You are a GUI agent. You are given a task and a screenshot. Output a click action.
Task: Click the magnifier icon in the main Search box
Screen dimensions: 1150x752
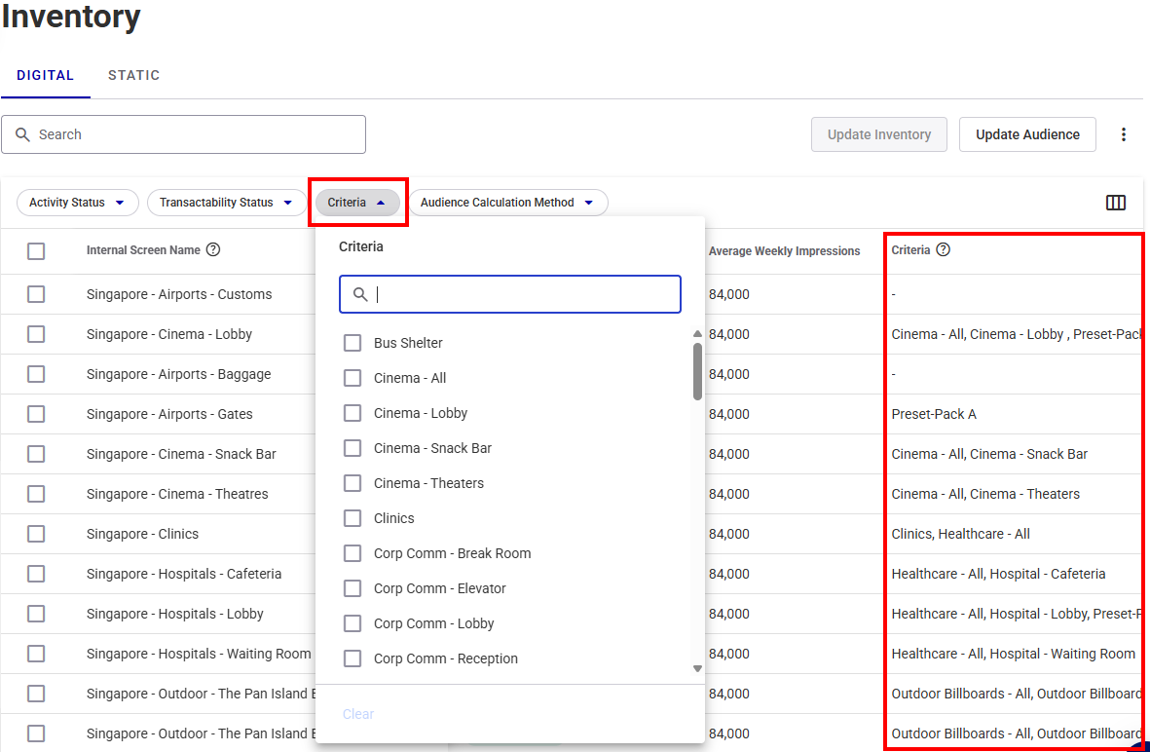pyautogui.click(x=22, y=134)
